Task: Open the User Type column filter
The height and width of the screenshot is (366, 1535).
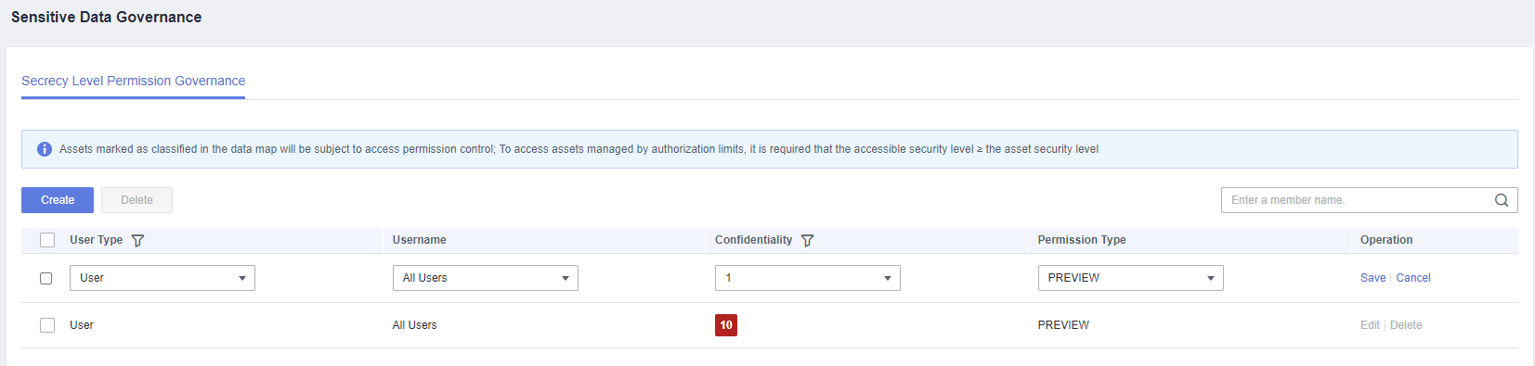Action: (x=137, y=241)
